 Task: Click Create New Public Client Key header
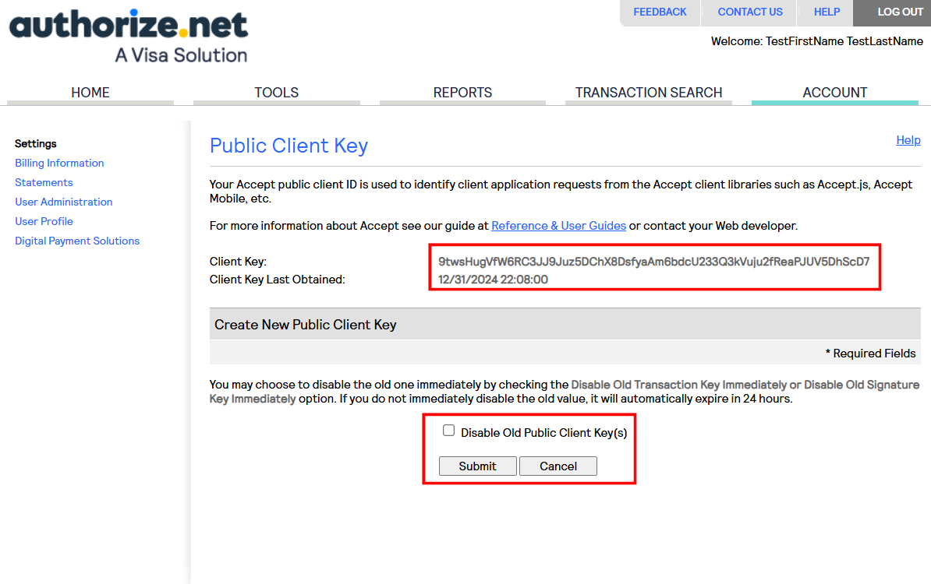(305, 325)
